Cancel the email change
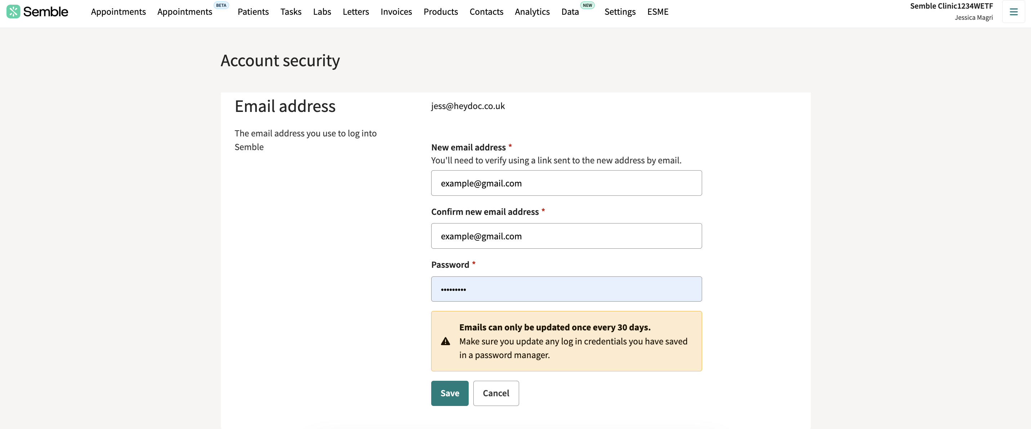Image resolution: width=1031 pixels, height=429 pixels. [x=495, y=393]
